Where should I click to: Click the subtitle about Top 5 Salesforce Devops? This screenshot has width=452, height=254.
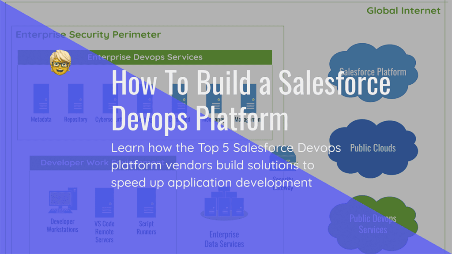click(x=226, y=165)
